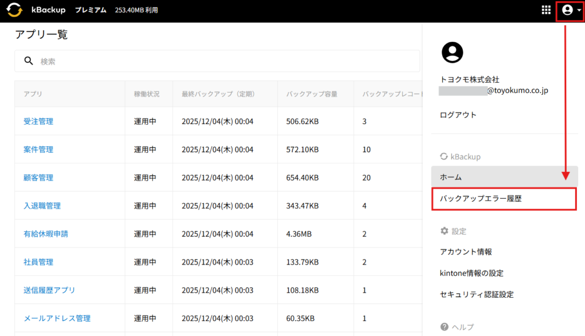Click the search magnifier icon
This screenshot has height=336, width=585.
click(28, 61)
